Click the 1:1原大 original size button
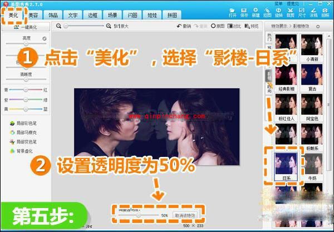This screenshot has width=334, height=232. [x=121, y=26]
